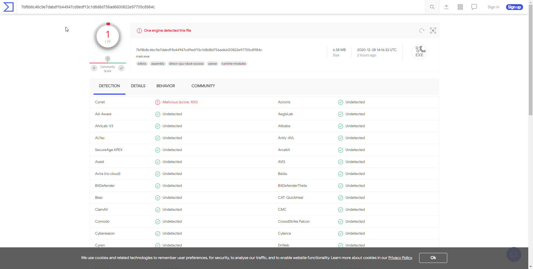This screenshot has width=533, height=269.
Task: Switch to the BEHAVIOR tab
Action: click(x=165, y=86)
